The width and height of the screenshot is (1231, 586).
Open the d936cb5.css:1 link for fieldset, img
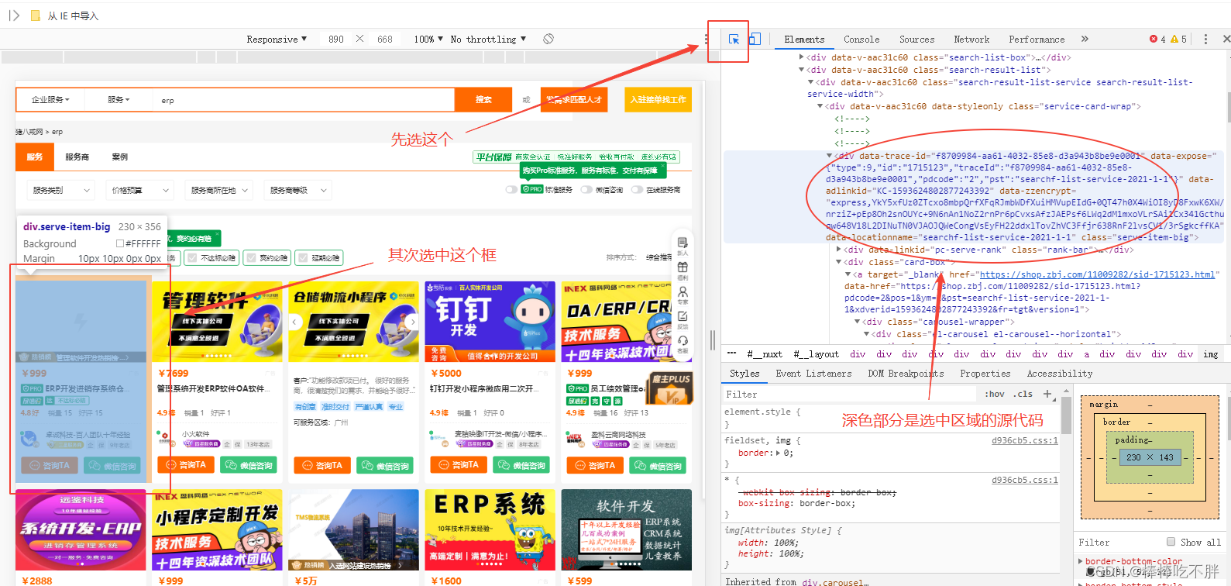[1024, 440]
